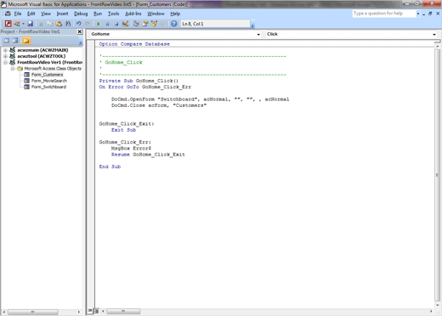Click the Type a question for help box
Screen dimensions: 442x316
point(384,14)
